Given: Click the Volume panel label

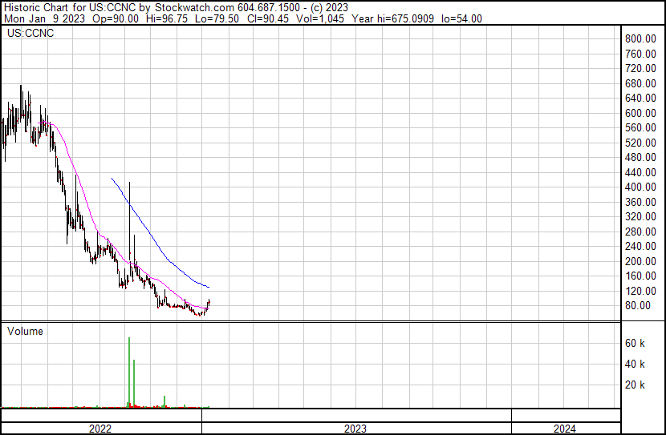Looking at the screenshot, I should [25, 331].
